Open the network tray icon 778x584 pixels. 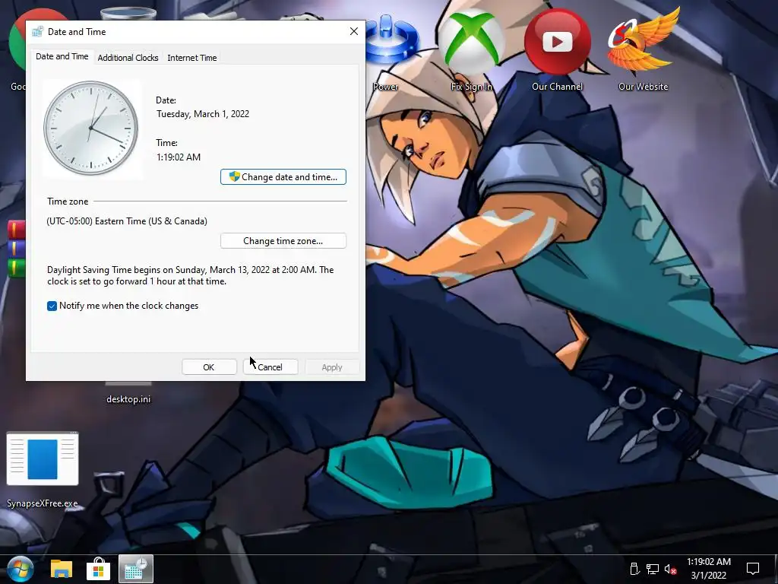click(x=653, y=569)
